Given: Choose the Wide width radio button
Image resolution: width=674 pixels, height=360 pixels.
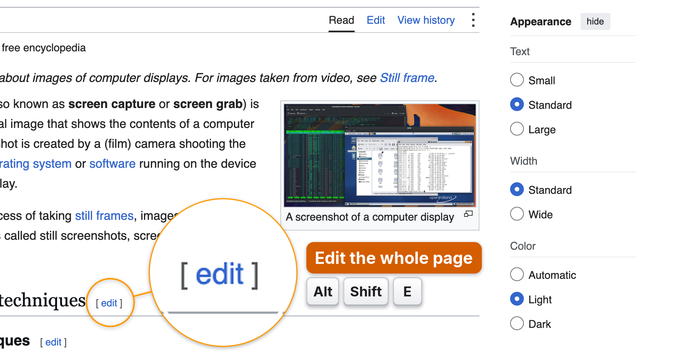Looking at the screenshot, I should coord(517,214).
